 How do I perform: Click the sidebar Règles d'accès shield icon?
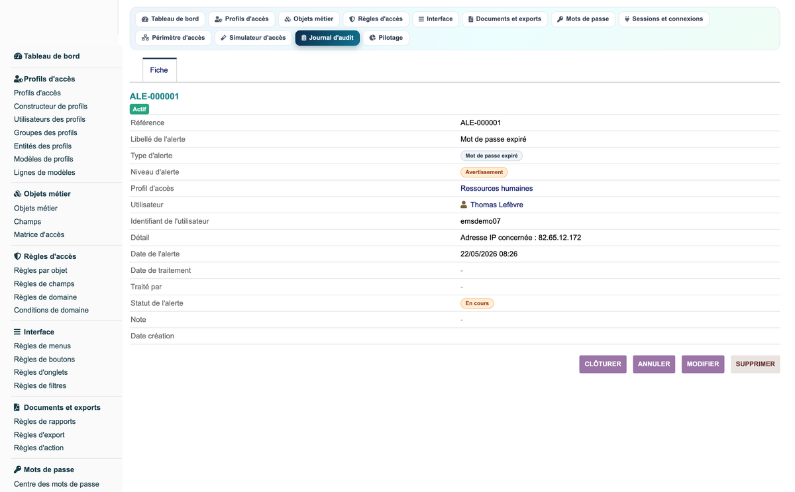(17, 256)
